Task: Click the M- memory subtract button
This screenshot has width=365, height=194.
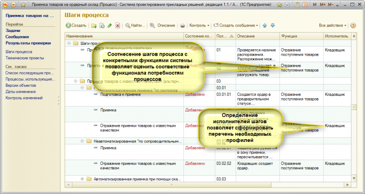Action: point(330,5)
